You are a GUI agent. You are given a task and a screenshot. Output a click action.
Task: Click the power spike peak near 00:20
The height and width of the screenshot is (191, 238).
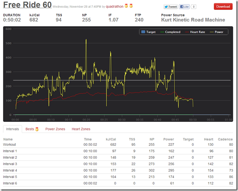pyautogui.click(x=86, y=40)
